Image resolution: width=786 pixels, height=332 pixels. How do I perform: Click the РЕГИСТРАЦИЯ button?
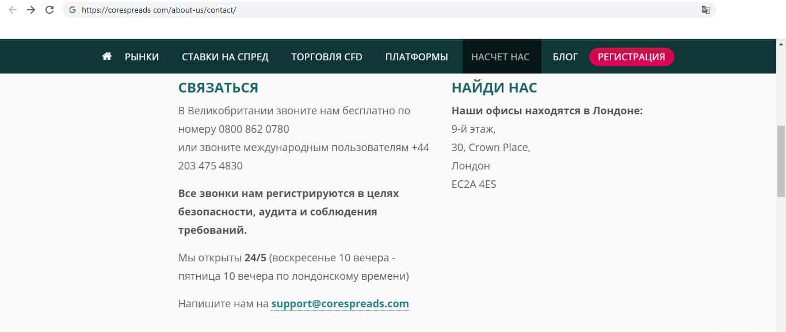tap(631, 57)
